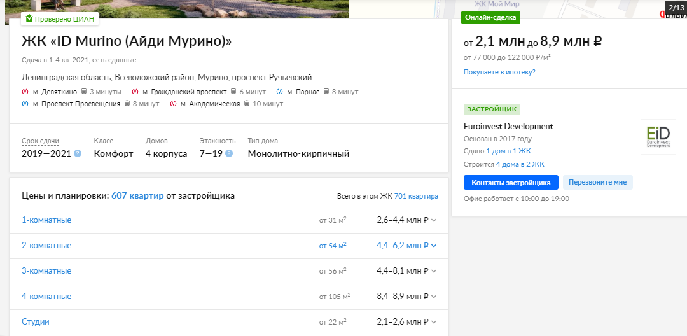The height and width of the screenshot is (336, 687).
Task: Click the Проверено ЦИАН badge text
Action: [64, 19]
